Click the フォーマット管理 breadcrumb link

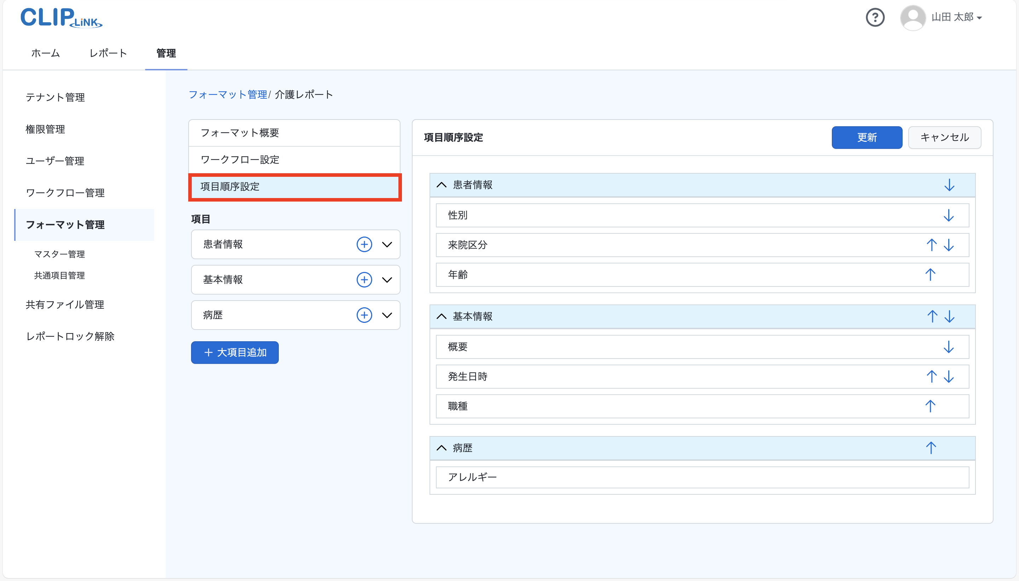(x=228, y=94)
